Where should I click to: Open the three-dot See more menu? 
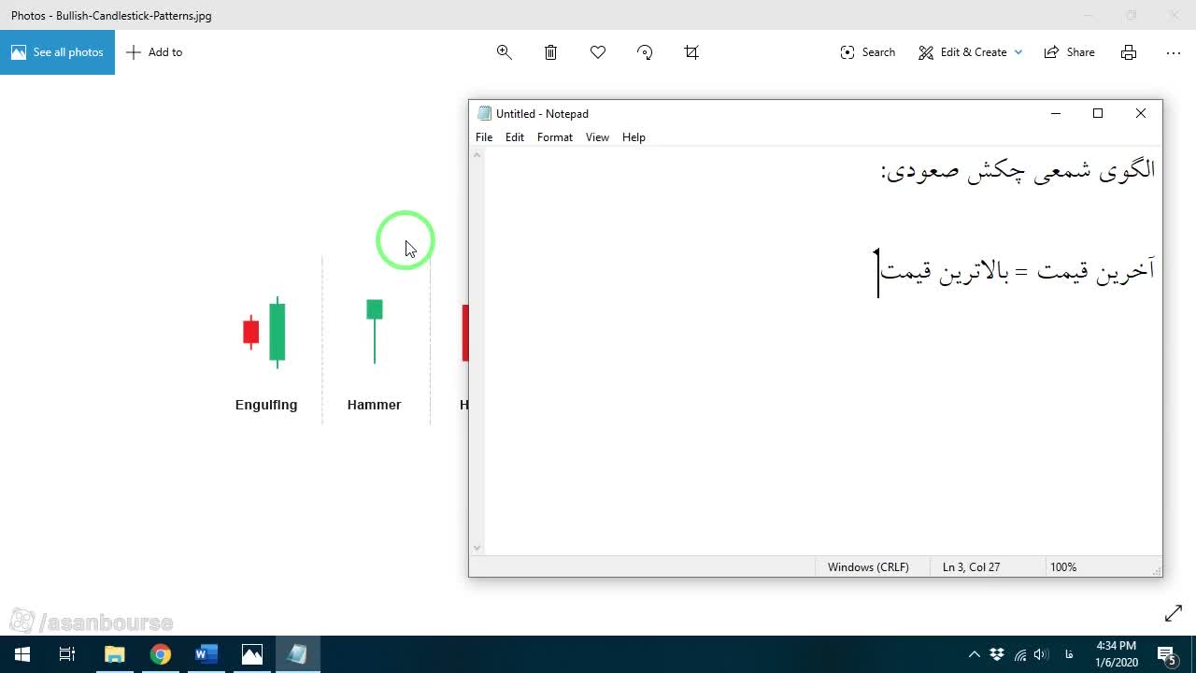coord(1174,52)
